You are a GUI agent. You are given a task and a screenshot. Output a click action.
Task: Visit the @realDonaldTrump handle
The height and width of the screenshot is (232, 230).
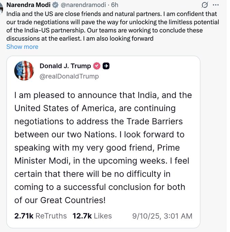69,76
